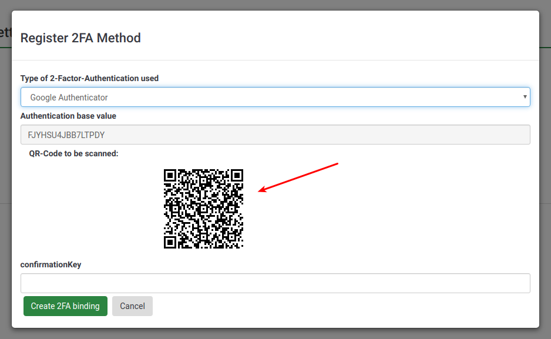Click the QR code's top-right finder square
Screen dimensions: 551x339
point(237,175)
